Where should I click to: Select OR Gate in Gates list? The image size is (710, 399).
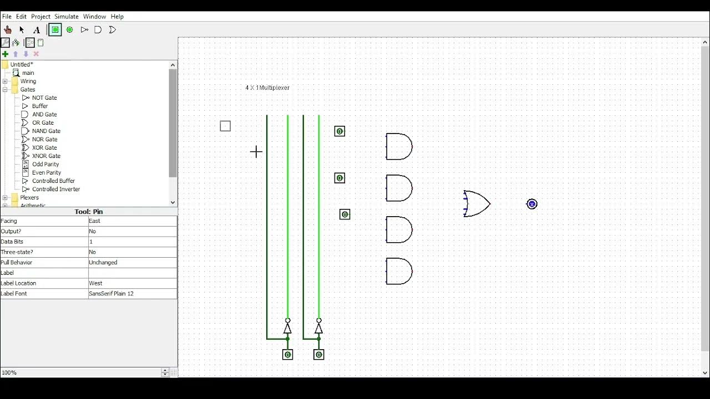pos(43,122)
